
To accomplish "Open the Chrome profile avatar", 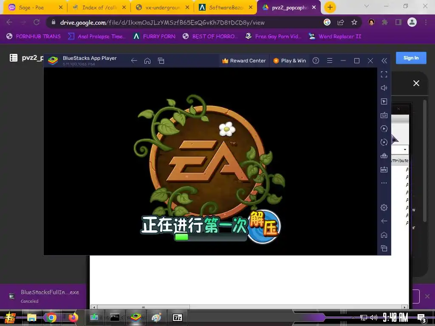I will pyautogui.click(x=412, y=22).
